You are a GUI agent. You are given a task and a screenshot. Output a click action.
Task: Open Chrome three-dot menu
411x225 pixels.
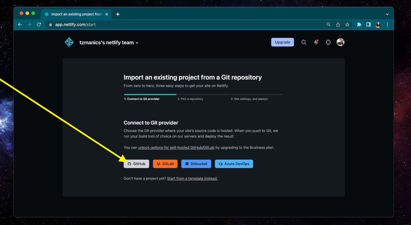[x=387, y=25]
